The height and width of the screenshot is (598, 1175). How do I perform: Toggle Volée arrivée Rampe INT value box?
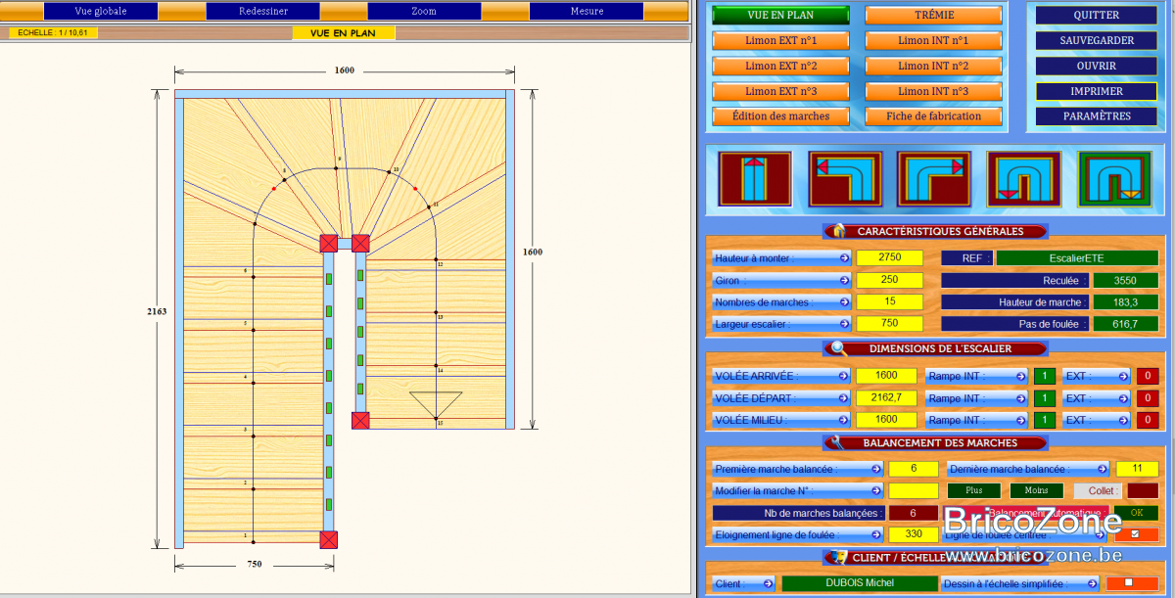[1046, 376]
